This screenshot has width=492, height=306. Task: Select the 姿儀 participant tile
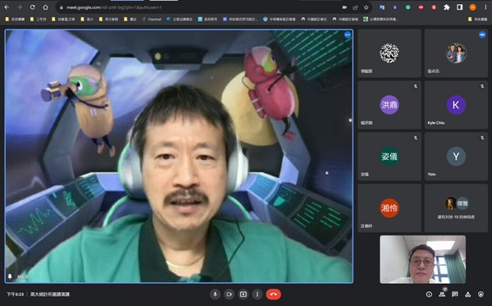point(389,157)
